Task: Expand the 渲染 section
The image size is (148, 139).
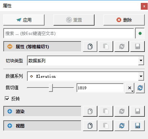Action: click(10, 111)
